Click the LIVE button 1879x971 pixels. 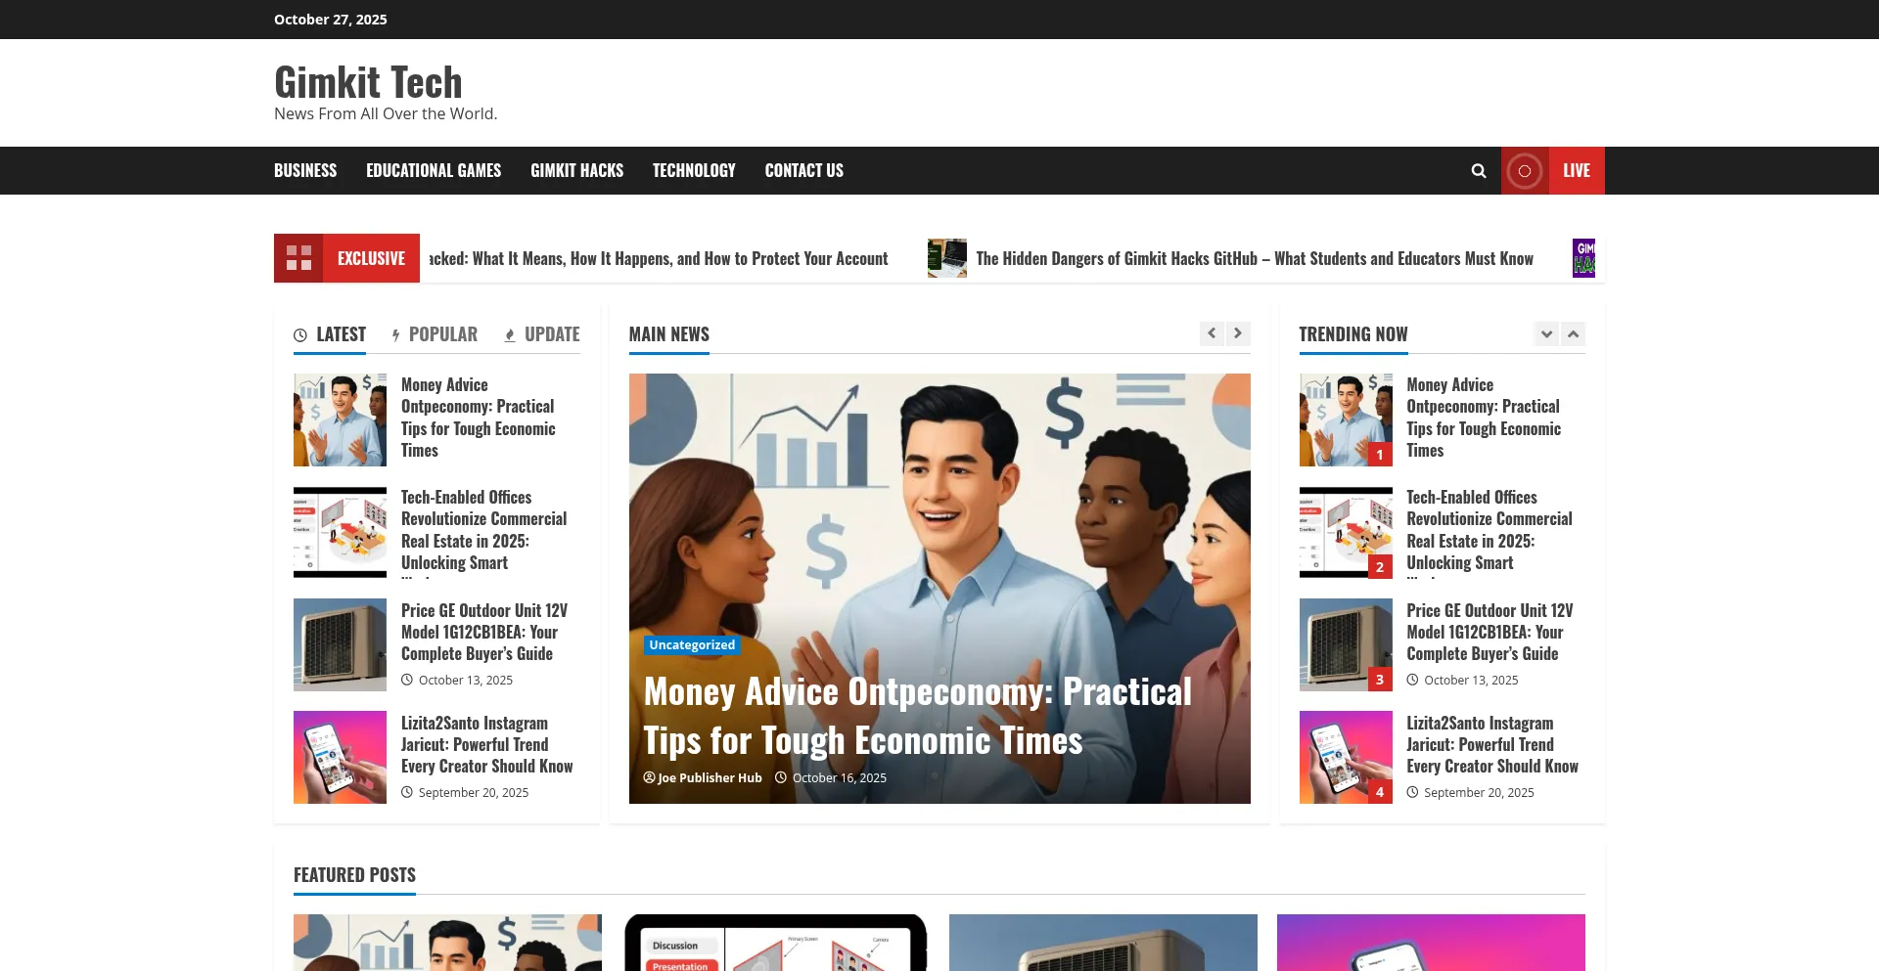(x=1576, y=171)
